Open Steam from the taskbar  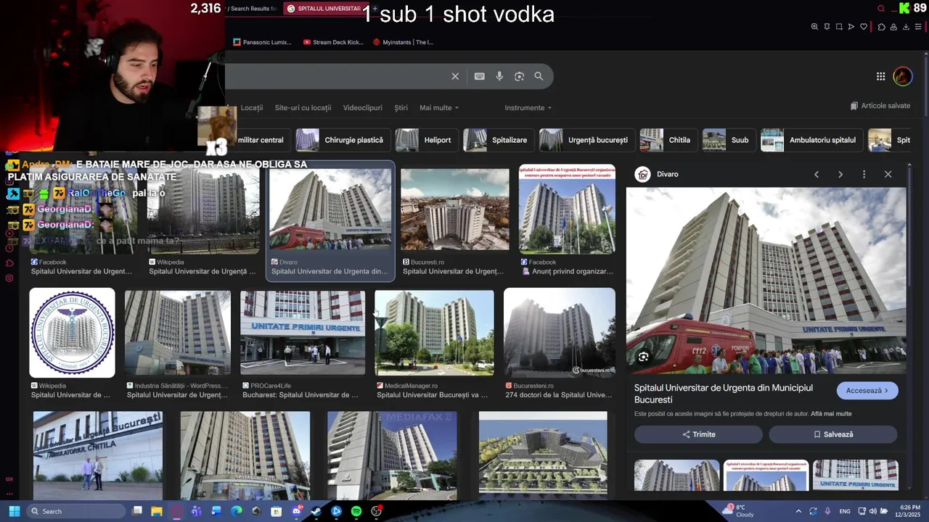pos(316,511)
